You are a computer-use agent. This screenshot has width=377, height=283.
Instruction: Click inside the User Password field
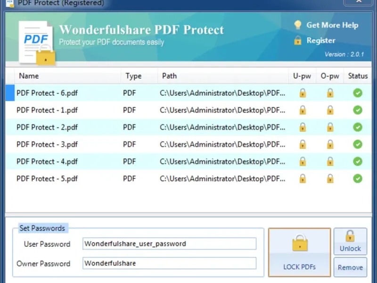(x=169, y=243)
